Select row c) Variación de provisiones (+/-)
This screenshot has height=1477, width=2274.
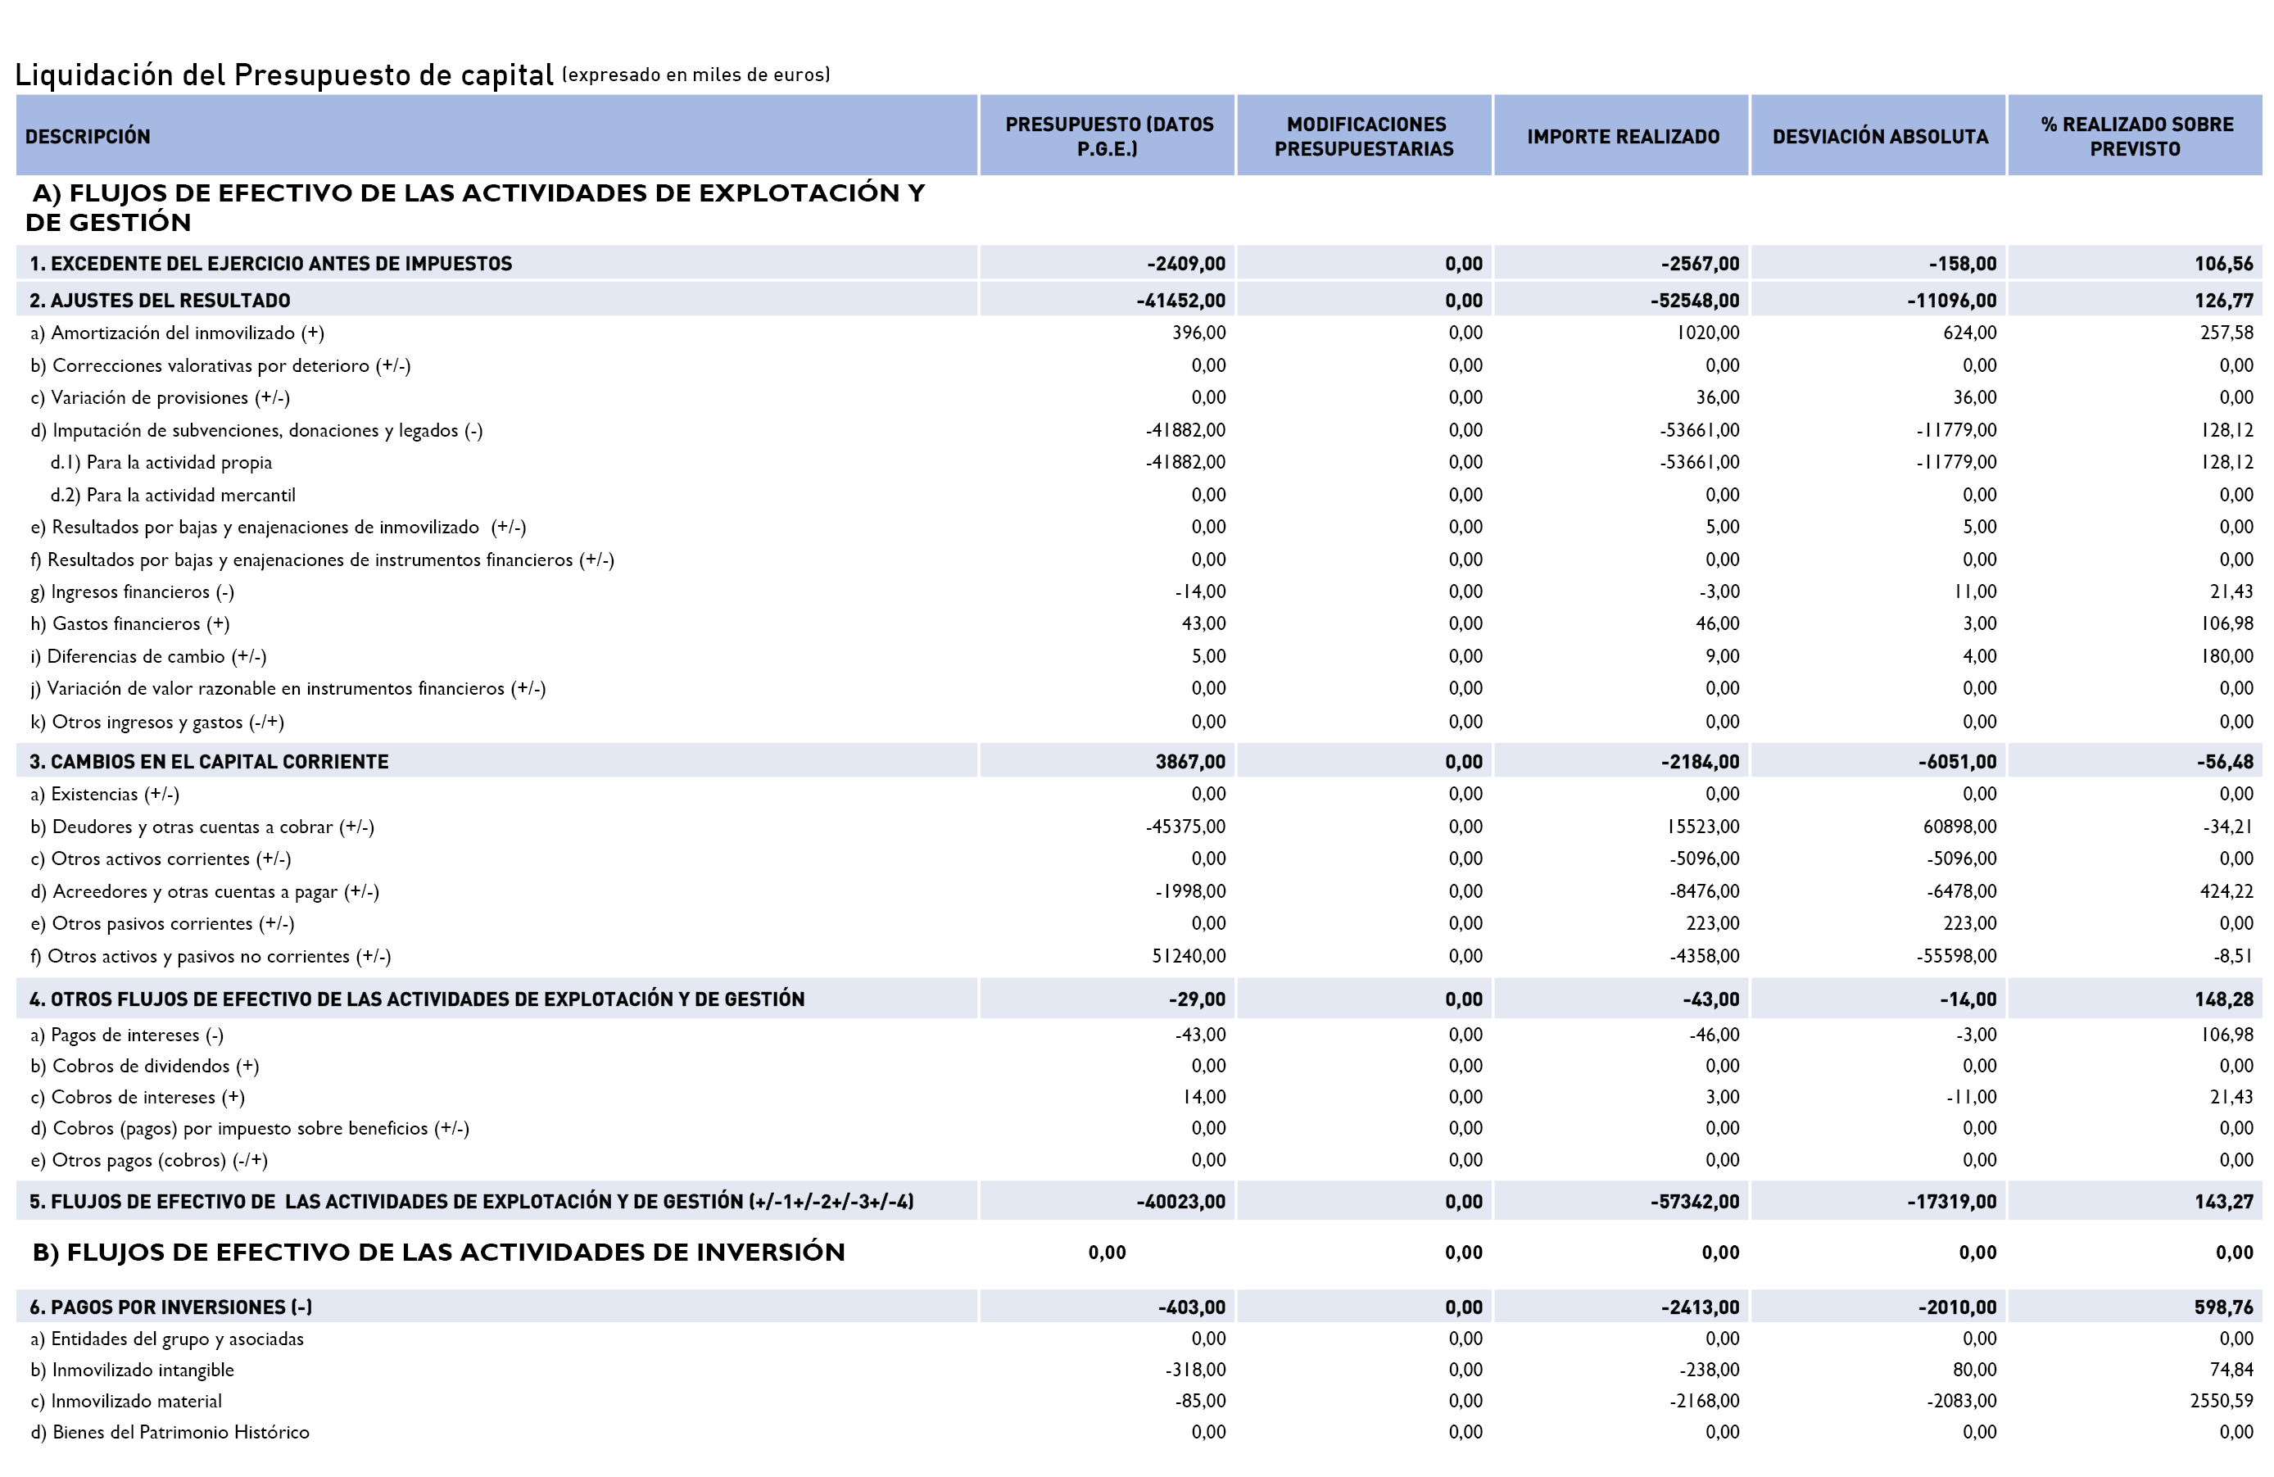coord(1139,397)
